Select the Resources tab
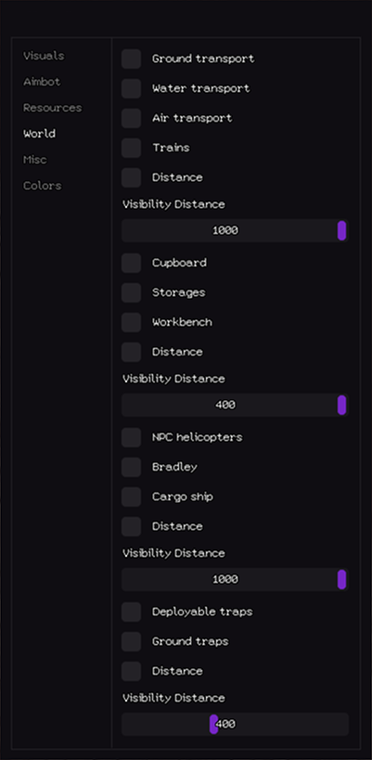 pyautogui.click(x=52, y=108)
